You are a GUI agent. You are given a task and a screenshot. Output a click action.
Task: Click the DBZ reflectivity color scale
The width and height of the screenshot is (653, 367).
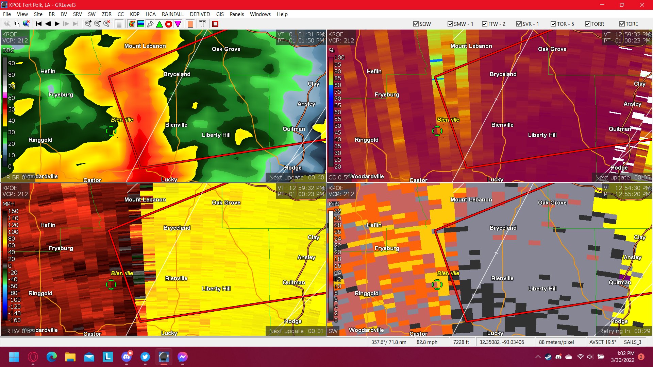5,112
